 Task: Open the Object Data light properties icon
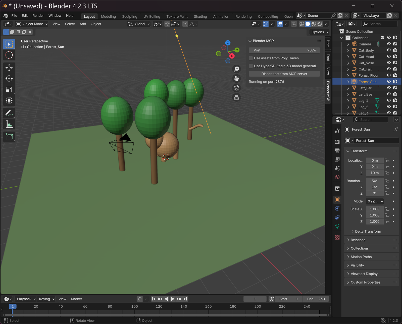pyautogui.click(x=337, y=226)
